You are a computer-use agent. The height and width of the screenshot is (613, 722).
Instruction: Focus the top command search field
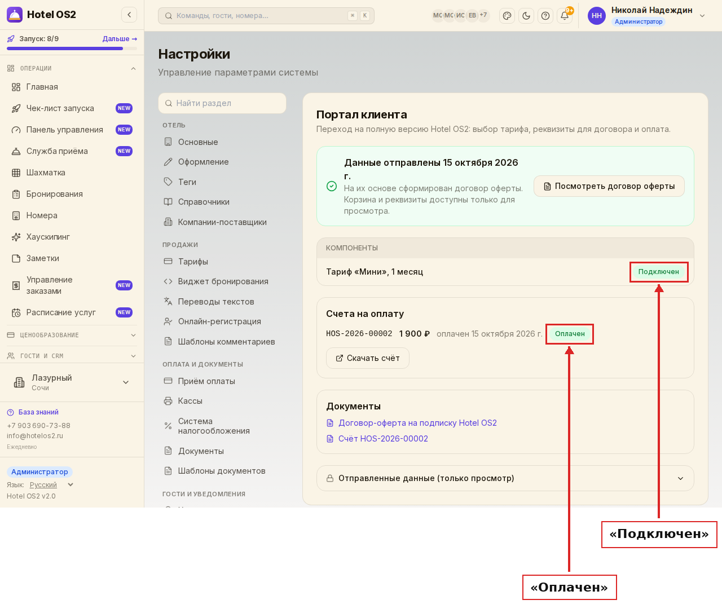pos(266,16)
